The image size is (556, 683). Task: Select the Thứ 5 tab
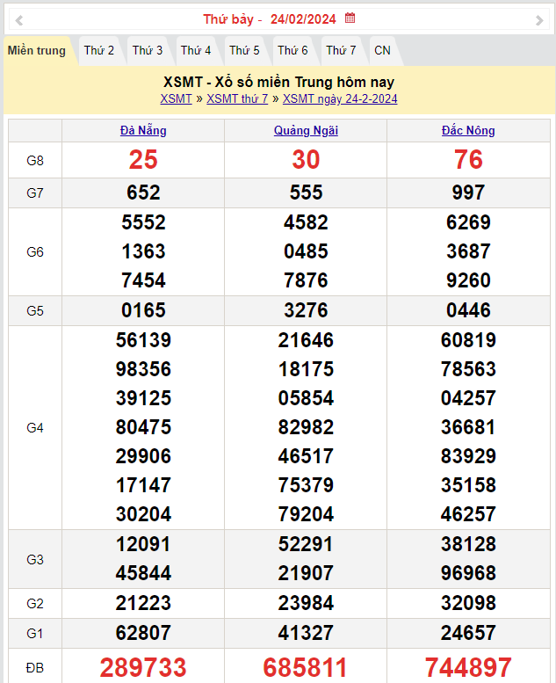coord(244,51)
